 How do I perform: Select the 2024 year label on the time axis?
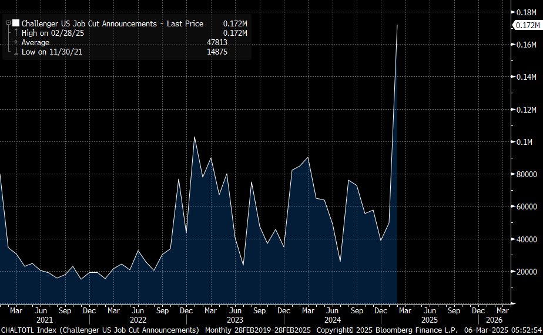(333, 320)
